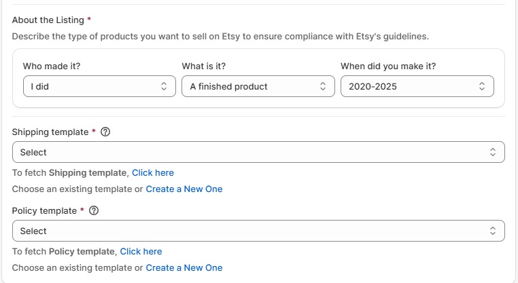Click the Policy template help icon
The height and width of the screenshot is (283, 518).
(x=94, y=210)
